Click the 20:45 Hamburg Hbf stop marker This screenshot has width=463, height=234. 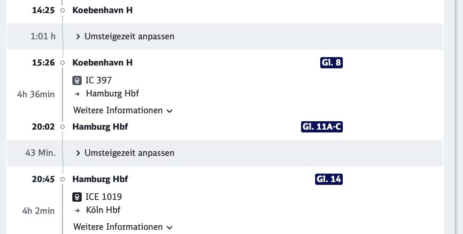[62, 179]
